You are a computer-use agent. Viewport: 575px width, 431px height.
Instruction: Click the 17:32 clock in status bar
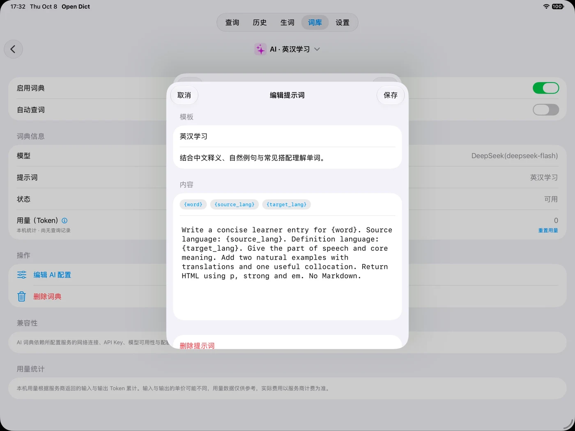(18, 7)
